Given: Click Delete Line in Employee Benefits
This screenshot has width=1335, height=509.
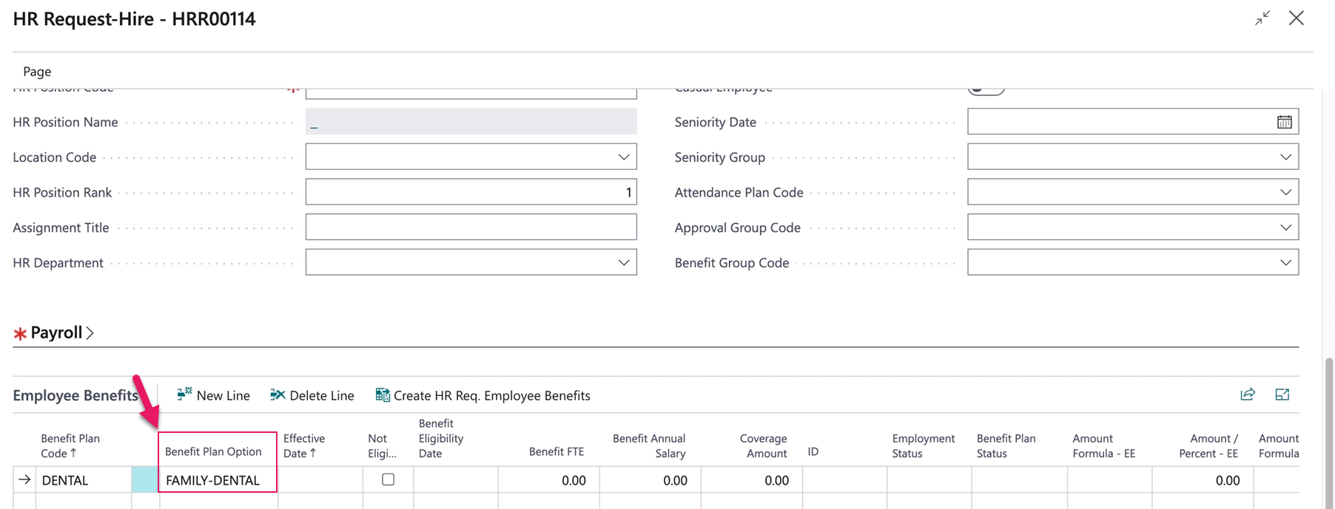Looking at the screenshot, I should [x=312, y=395].
